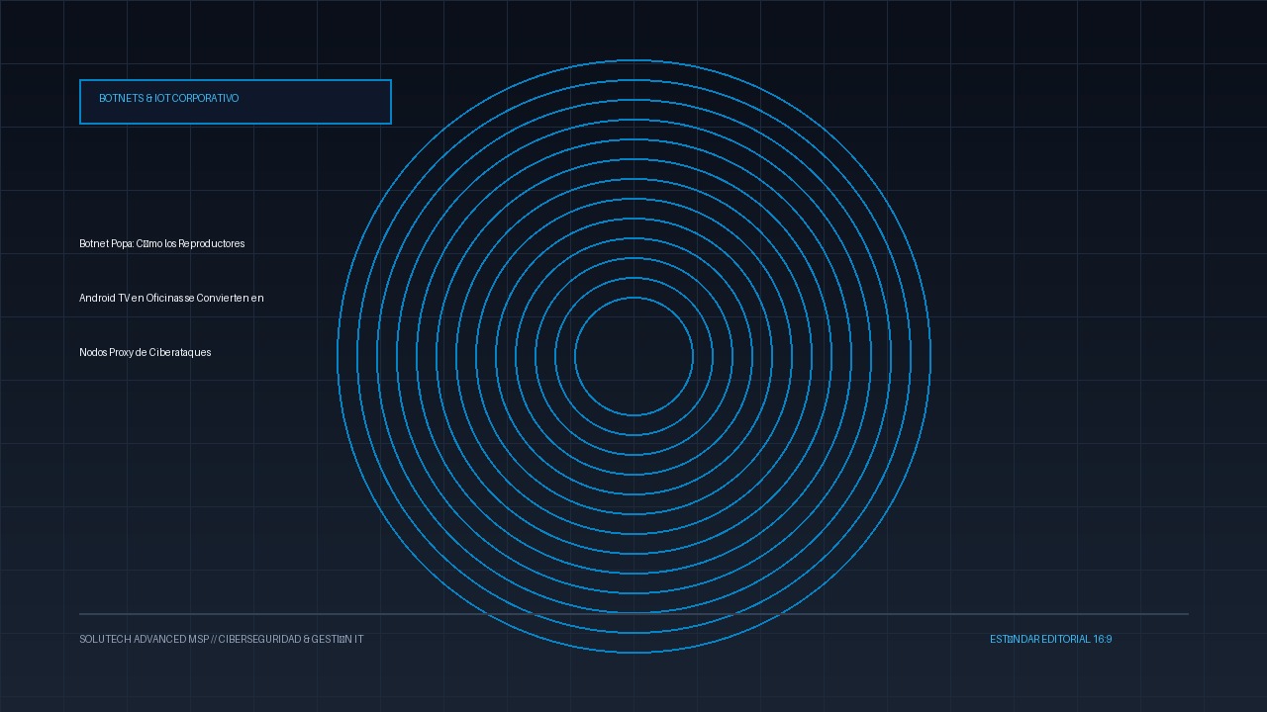Select 'Android TV' in the second title line
Viewport: 1267px width, 712px height.
(x=104, y=298)
